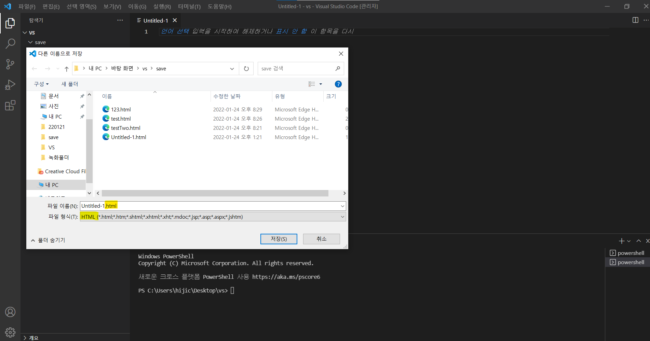
Task: Open 문서 in navigation pane
Action: [x=53, y=96]
